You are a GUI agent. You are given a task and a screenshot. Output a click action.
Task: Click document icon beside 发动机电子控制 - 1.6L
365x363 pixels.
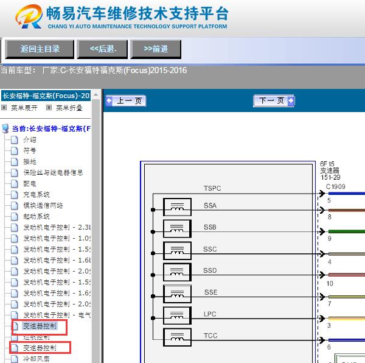coord(15,260)
